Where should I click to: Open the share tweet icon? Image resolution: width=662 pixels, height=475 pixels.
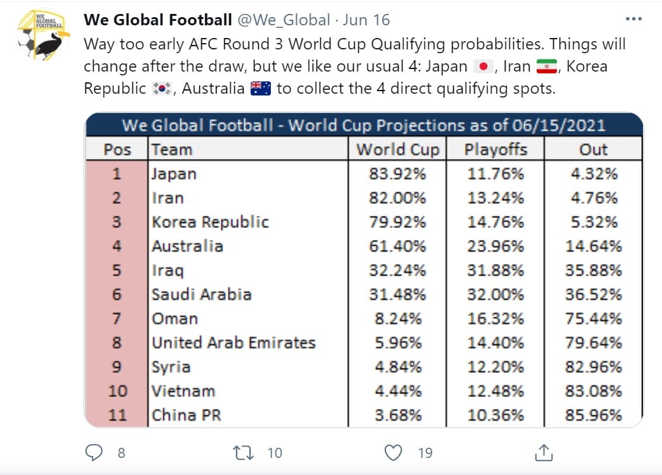(544, 452)
